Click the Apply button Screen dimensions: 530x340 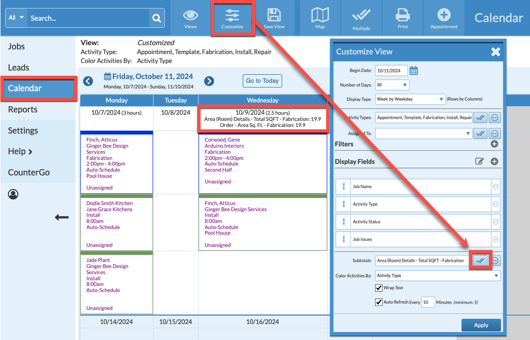point(481,325)
